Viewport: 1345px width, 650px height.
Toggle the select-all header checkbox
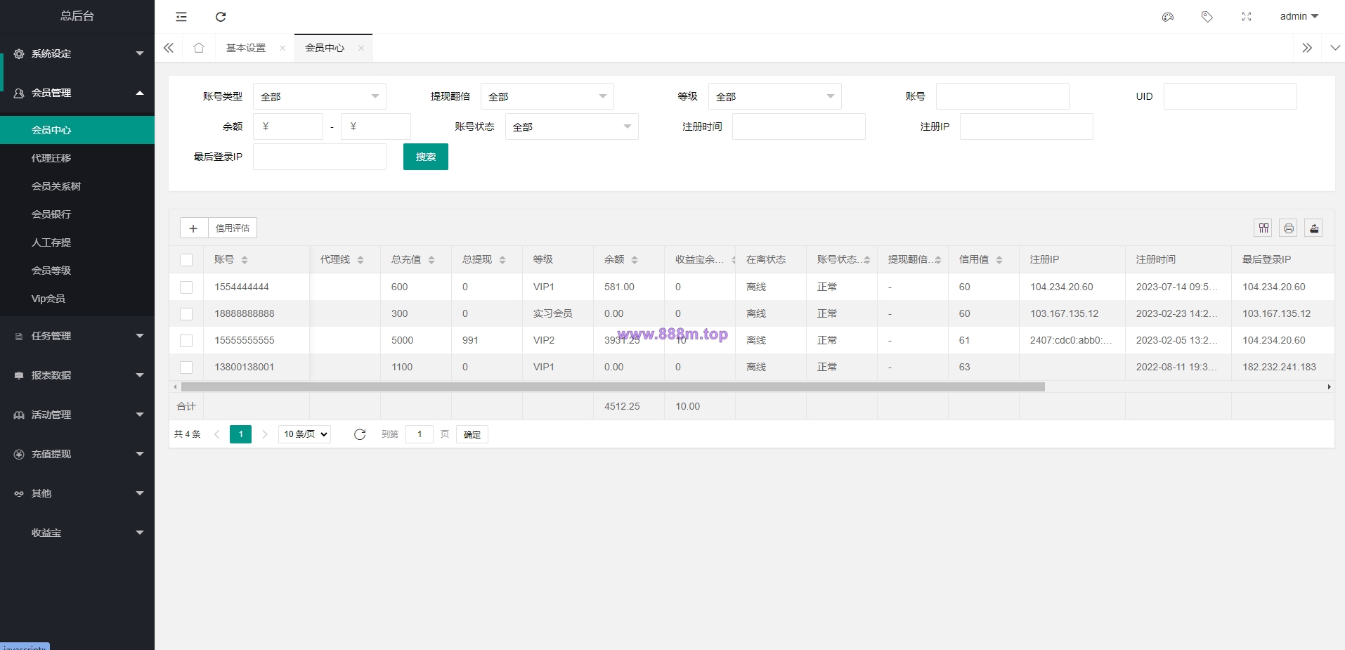click(x=186, y=260)
